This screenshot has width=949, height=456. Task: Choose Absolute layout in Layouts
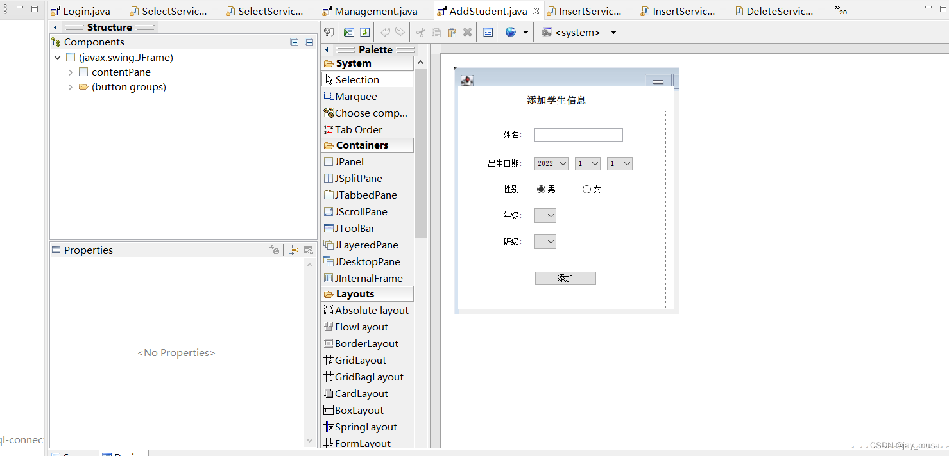click(x=368, y=310)
